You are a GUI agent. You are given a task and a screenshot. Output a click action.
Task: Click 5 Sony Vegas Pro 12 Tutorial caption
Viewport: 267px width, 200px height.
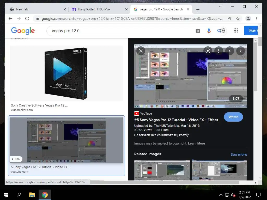(41, 167)
